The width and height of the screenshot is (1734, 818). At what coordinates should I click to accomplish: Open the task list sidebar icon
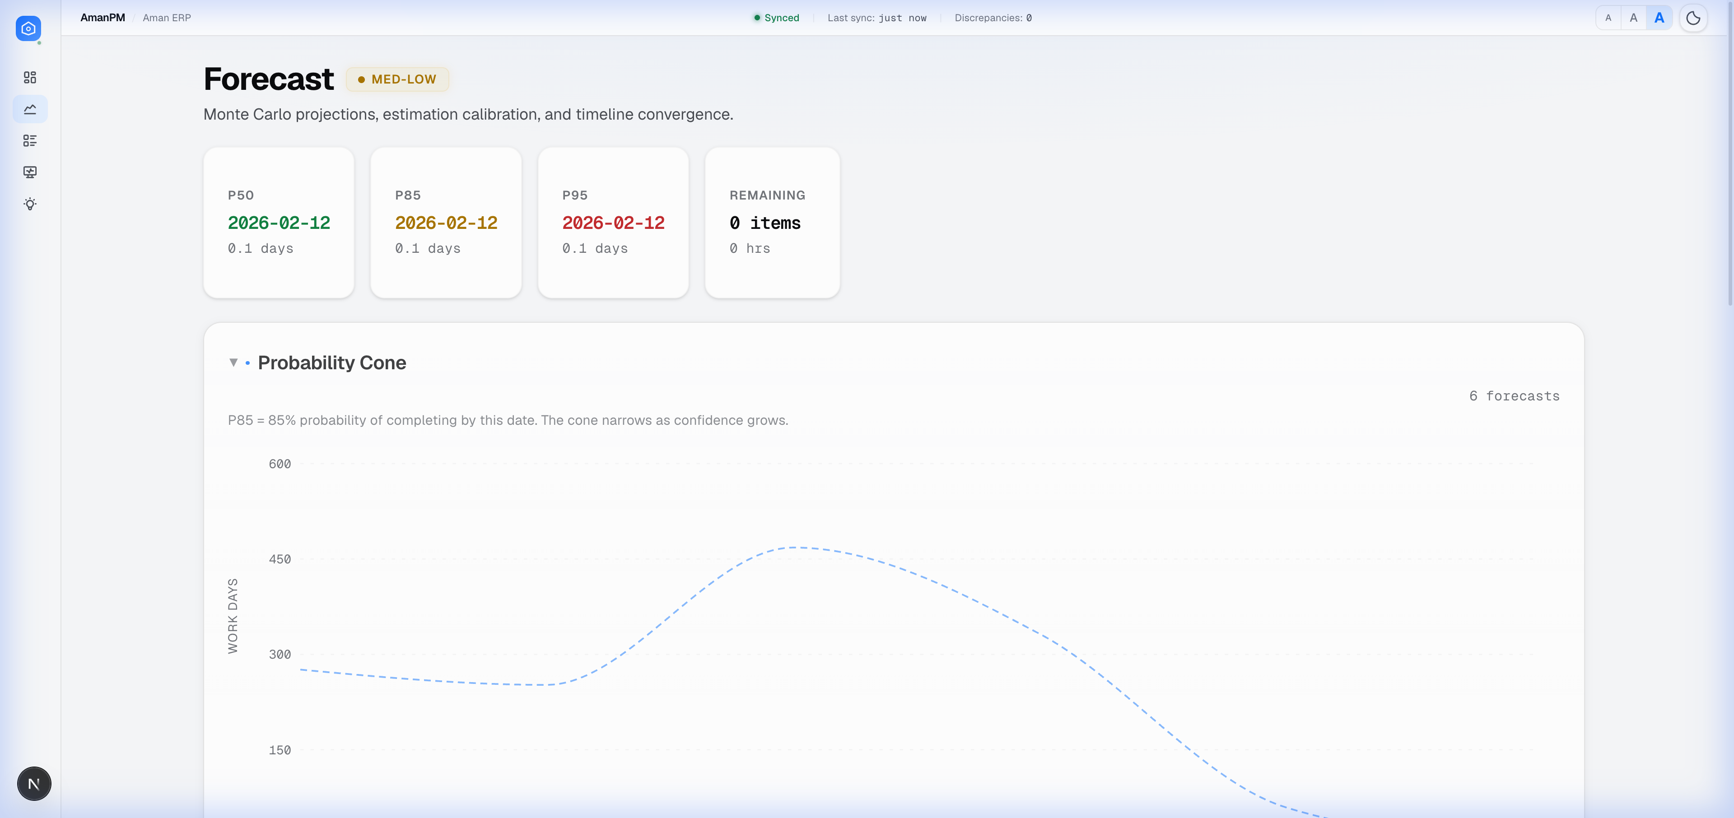click(30, 140)
